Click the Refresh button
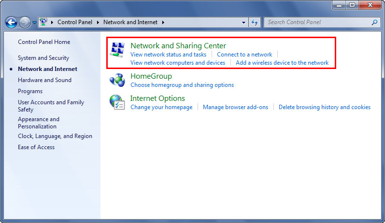 tap(255, 22)
